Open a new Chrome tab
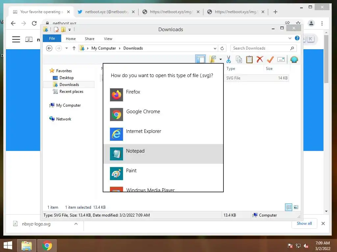This screenshot has height=252, width=337. [275, 12]
